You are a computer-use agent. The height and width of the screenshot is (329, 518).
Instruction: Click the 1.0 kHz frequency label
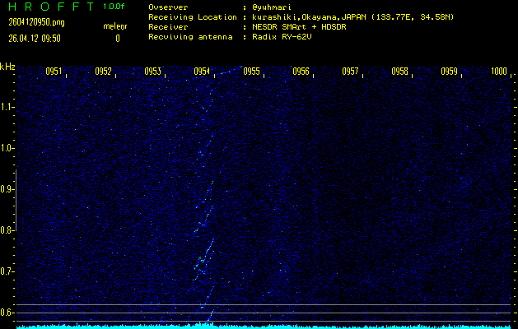click(7, 148)
